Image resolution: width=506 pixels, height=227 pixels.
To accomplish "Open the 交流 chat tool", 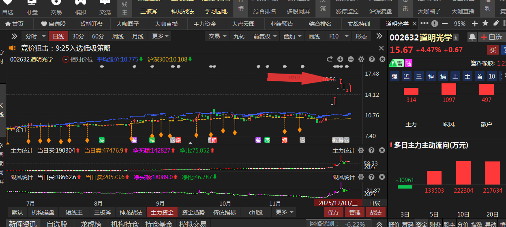I will point(105,8).
